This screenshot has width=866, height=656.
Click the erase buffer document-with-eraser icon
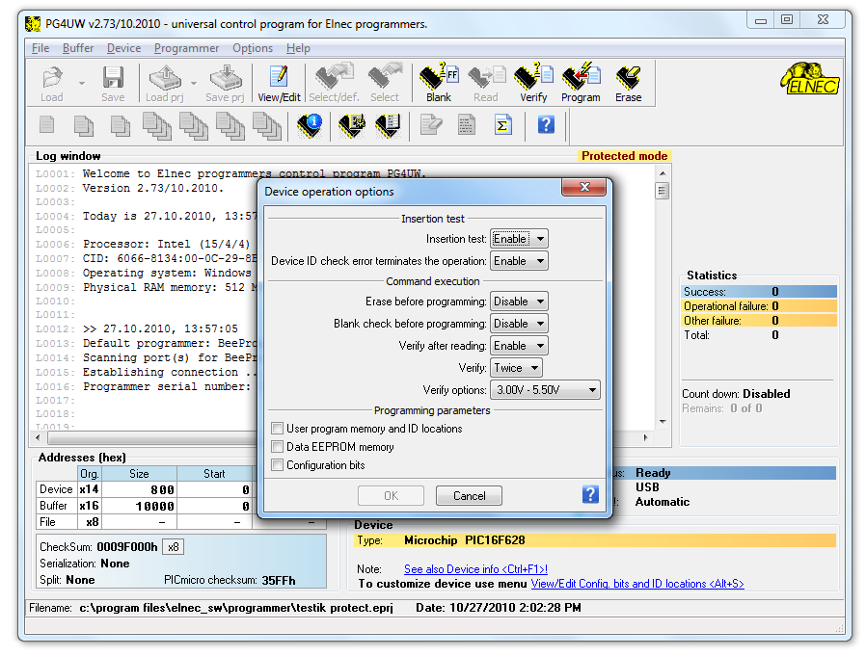tap(431, 124)
